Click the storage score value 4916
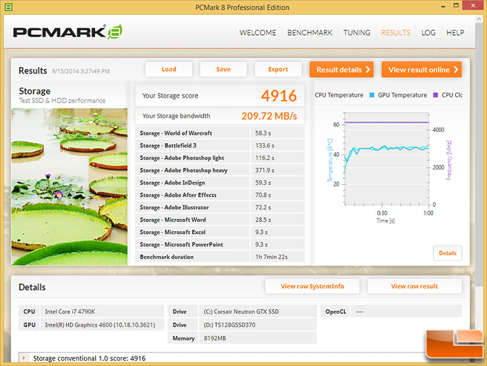 [x=279, y=96]
